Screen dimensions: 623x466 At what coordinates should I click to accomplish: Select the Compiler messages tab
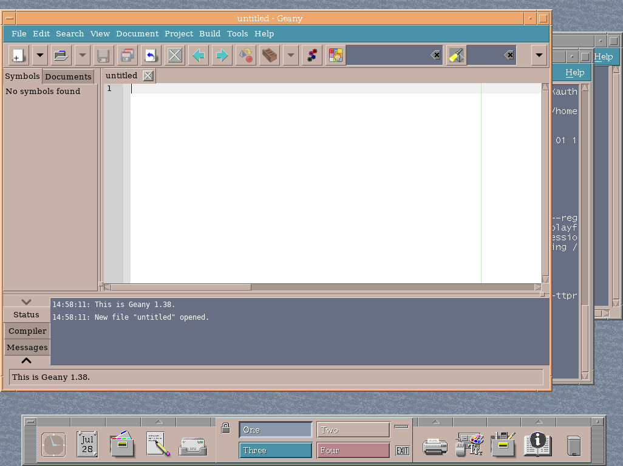(x=27, y=331)
